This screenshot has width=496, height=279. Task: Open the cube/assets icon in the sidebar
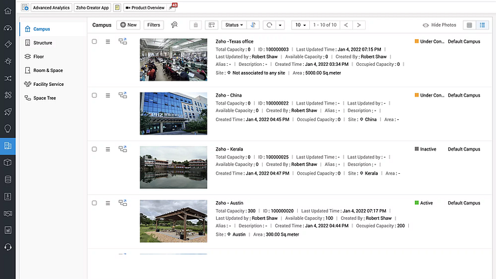[x=7, y=162]
